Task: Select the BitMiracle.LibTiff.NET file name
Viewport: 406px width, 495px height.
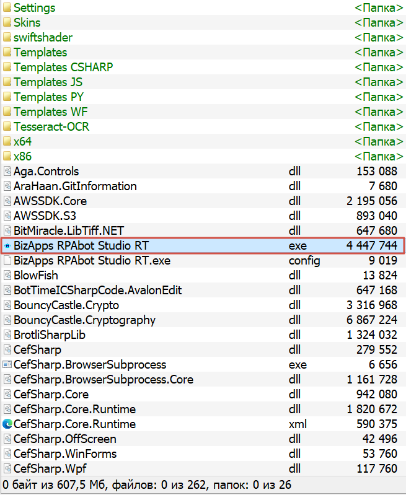Action: (x=69, y=230)
